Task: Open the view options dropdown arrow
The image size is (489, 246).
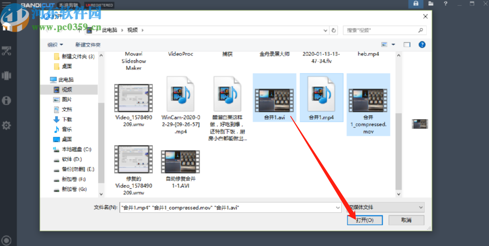Action: tap(393, 45)
